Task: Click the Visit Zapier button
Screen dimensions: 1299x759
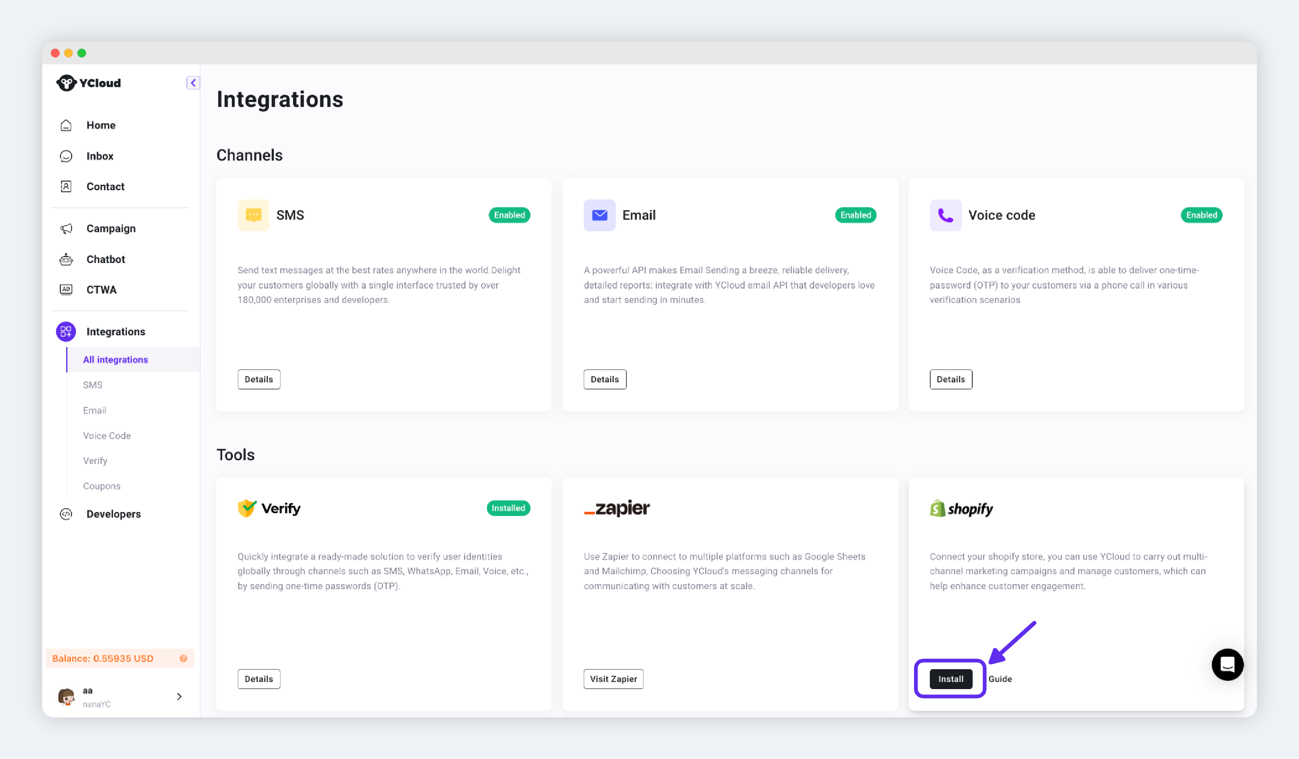Action: (x=613, y=679)
